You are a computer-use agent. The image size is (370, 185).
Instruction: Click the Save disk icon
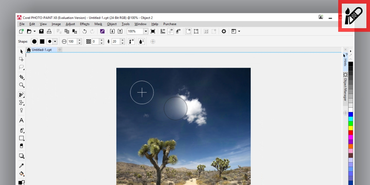[x=41, y=31]
